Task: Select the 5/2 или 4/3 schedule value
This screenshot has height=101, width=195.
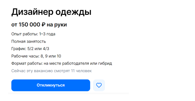Action: point(38,49)
